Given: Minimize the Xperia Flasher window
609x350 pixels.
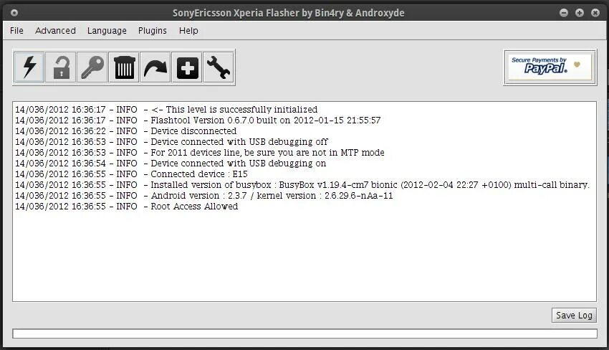Looking at the screenshot, I should tap(564, 13).
